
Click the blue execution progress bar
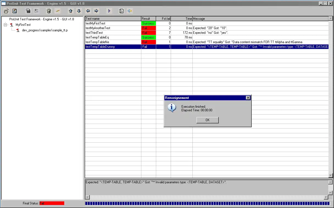(x=207, y=203)
